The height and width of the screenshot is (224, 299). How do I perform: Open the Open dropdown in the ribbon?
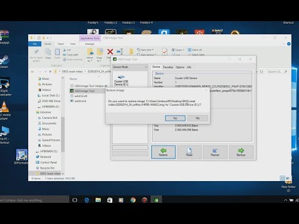[178, 50]
